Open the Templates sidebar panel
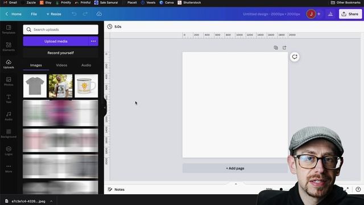This screenshot has width=364, height=205. 9,30
